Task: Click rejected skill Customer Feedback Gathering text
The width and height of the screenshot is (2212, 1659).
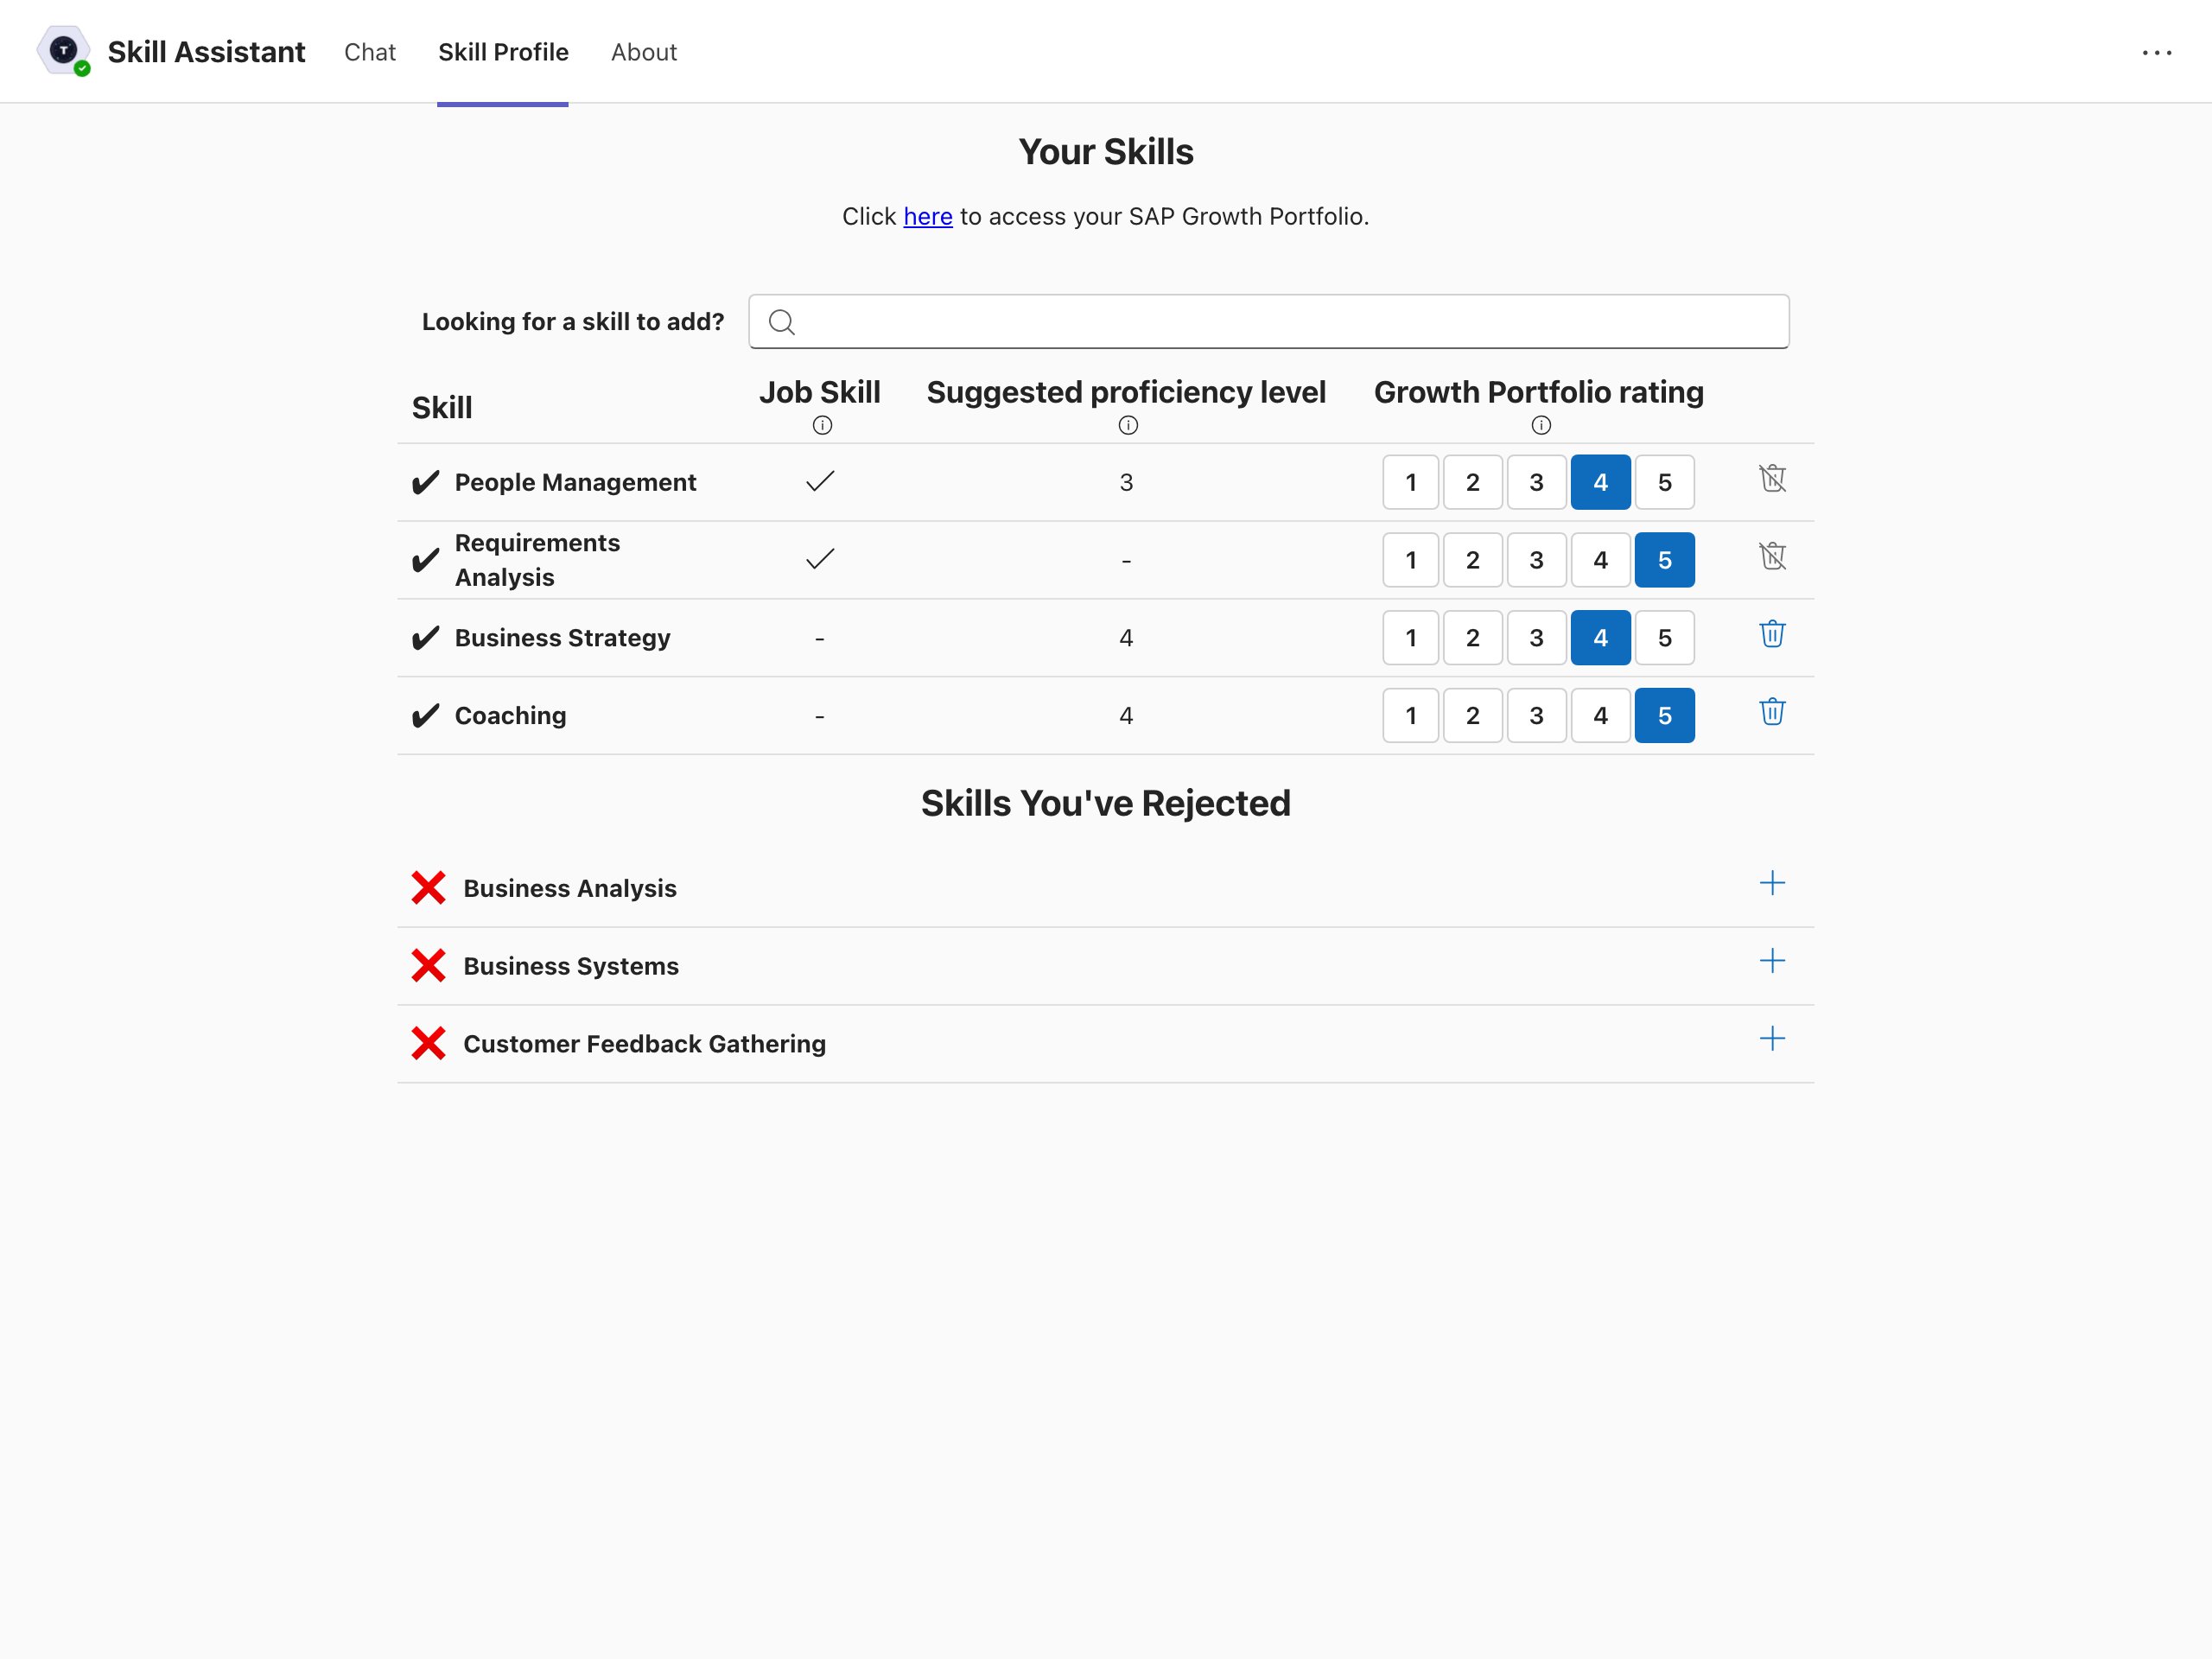Action: pos(644,1044)
